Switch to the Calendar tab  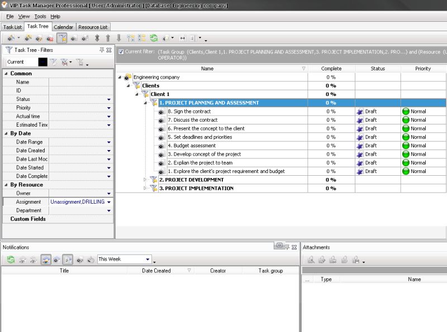coord(64,27)
